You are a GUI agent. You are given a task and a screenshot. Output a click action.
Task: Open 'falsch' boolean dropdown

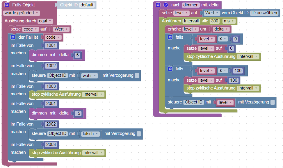coord(90,134)
